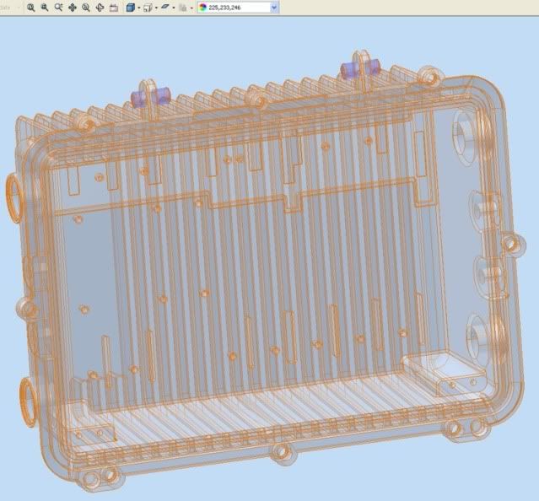
Task: Activate the four-arrow Pan tool
Action: [x=73, y=7]
